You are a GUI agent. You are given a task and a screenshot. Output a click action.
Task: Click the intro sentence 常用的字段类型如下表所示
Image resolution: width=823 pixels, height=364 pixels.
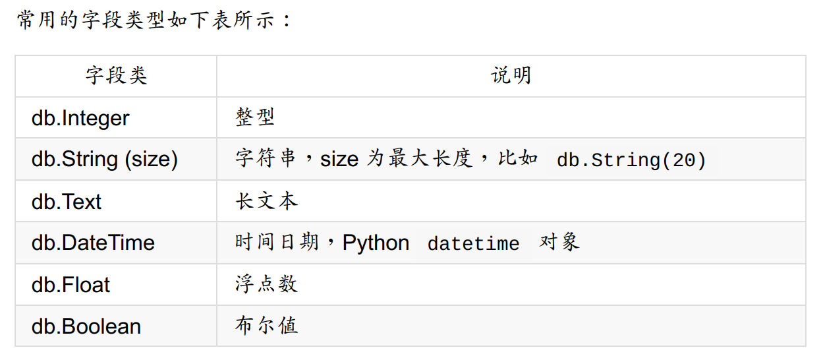154,20
